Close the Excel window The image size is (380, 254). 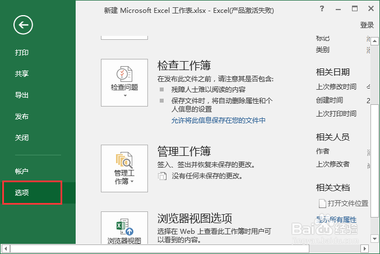(x=371, y=9)
